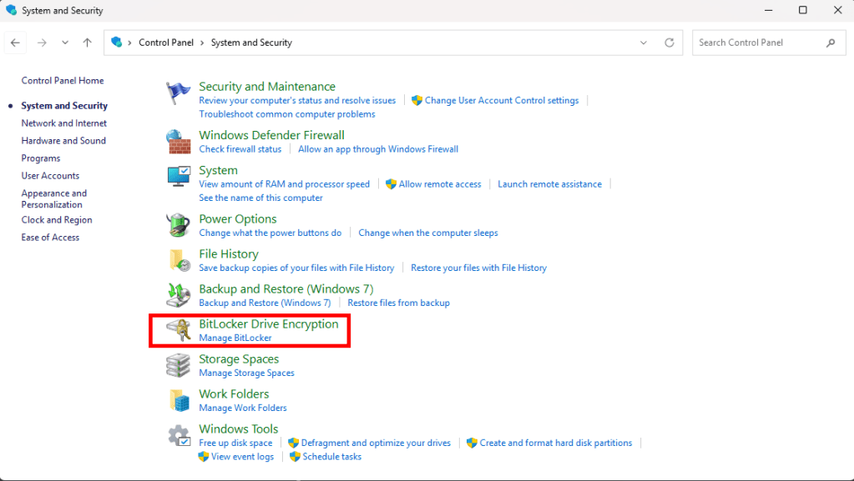854x481 pixels.
Task: Change User Account Control settings
Action: tap(502, 100)
